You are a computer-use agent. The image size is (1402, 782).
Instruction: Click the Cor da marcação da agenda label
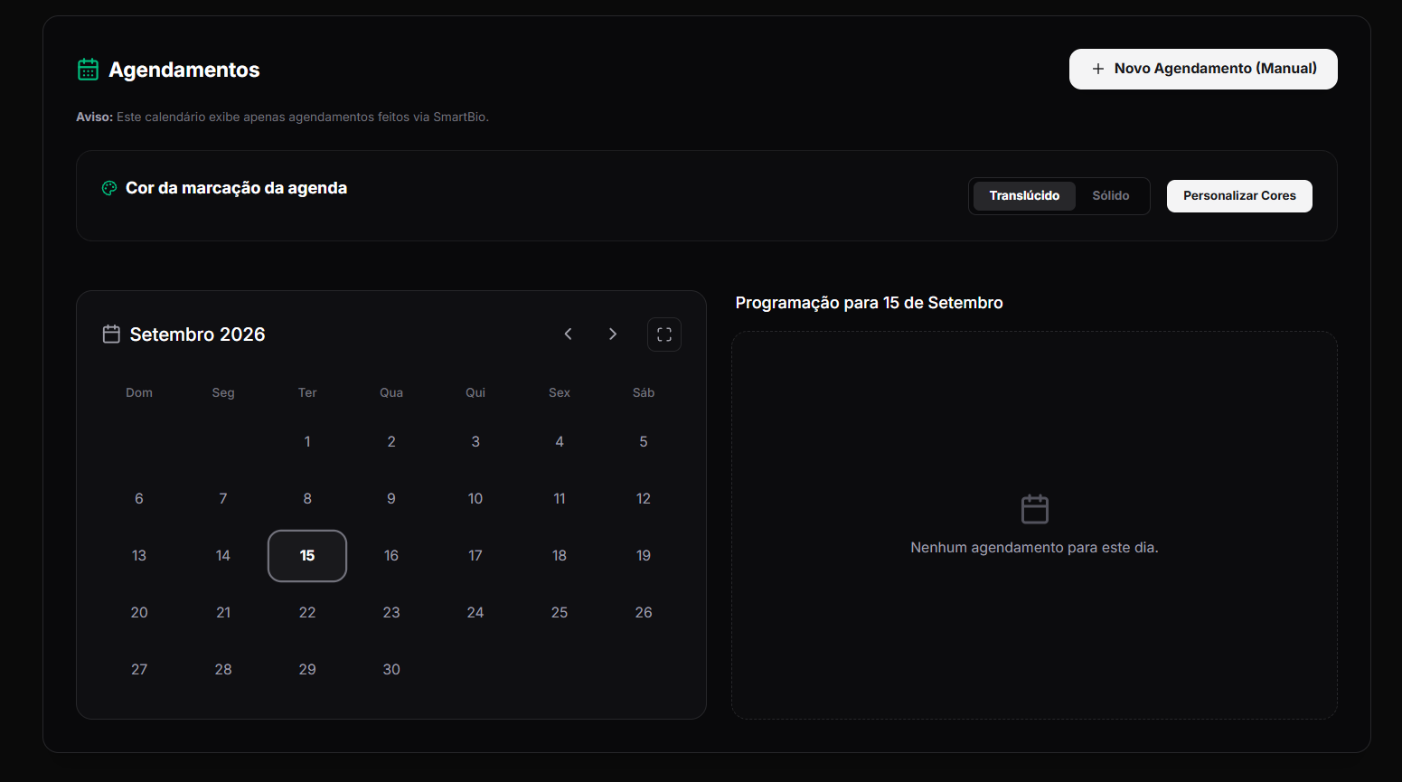click(x=236, y=188)
